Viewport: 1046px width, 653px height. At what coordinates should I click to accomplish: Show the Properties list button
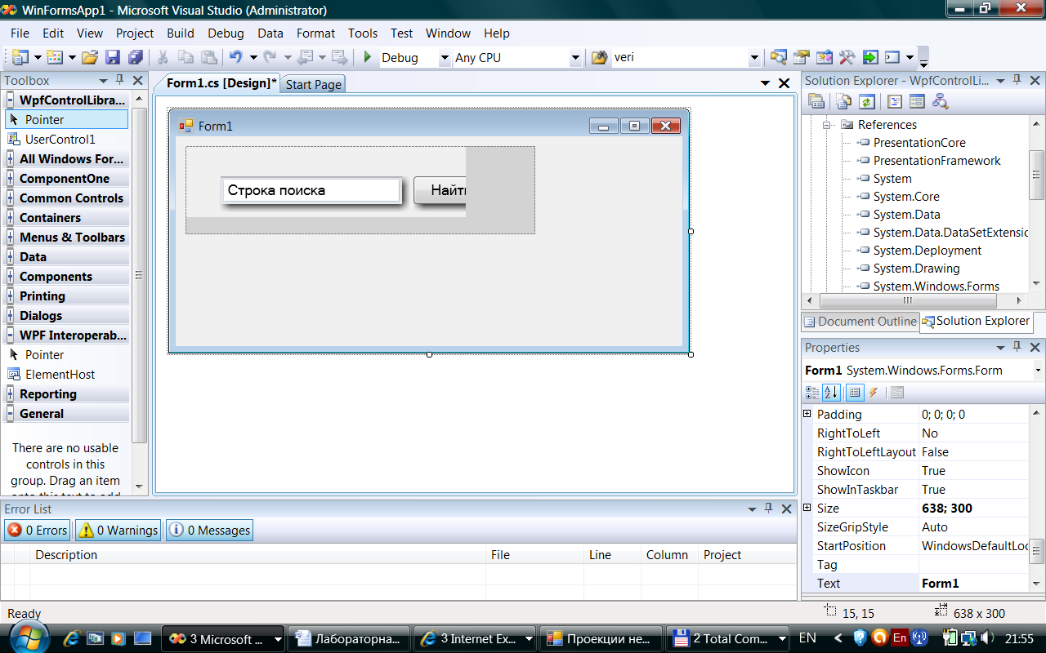855,393
